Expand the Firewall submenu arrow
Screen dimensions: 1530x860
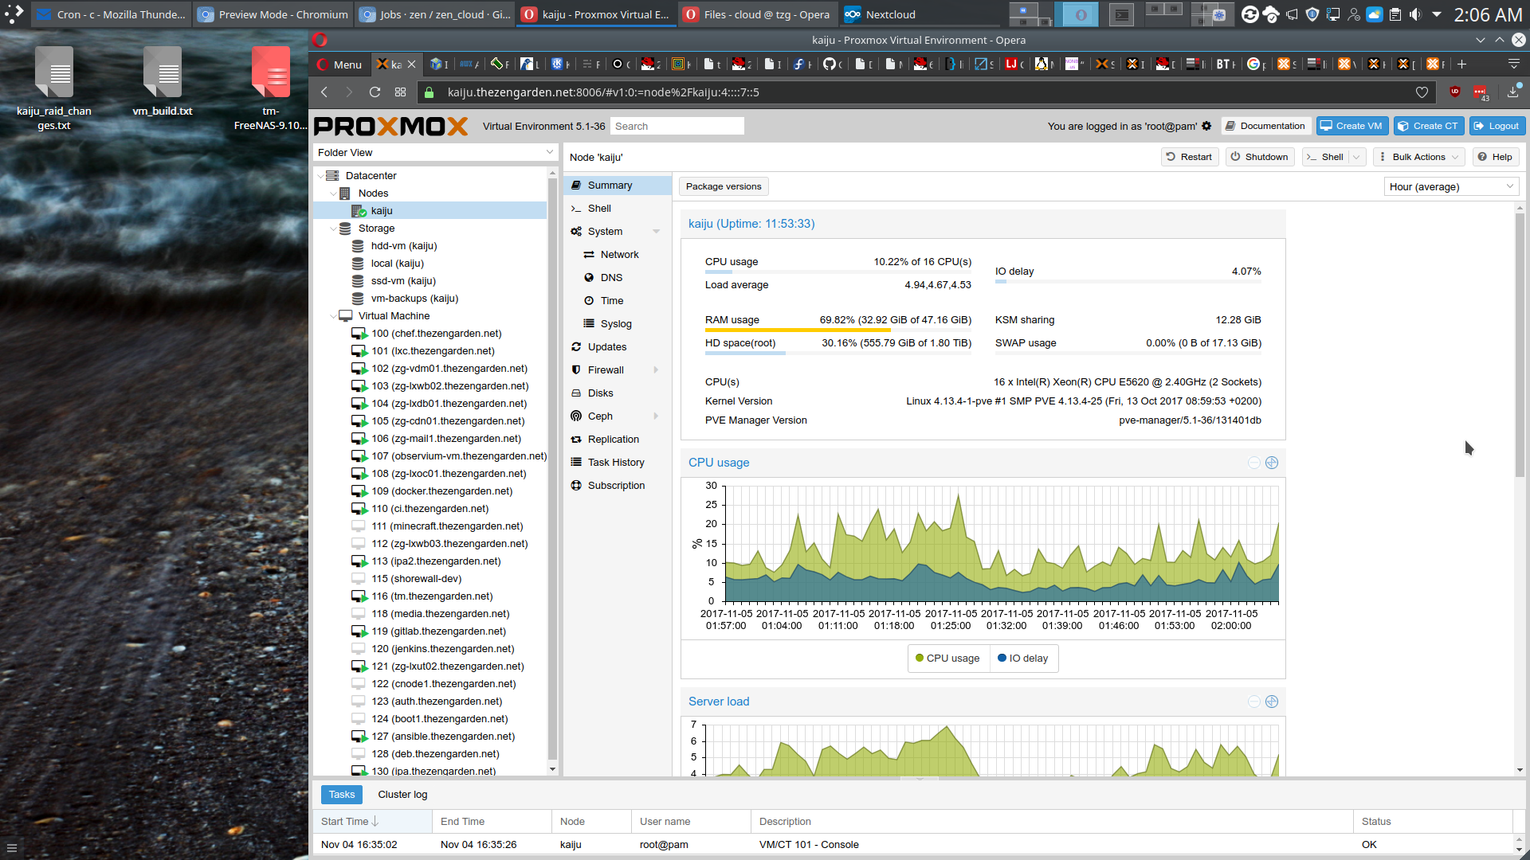pos(657,370)
